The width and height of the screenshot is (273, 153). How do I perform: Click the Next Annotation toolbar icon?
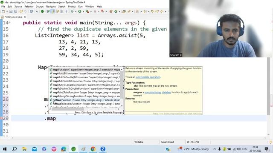137,11
